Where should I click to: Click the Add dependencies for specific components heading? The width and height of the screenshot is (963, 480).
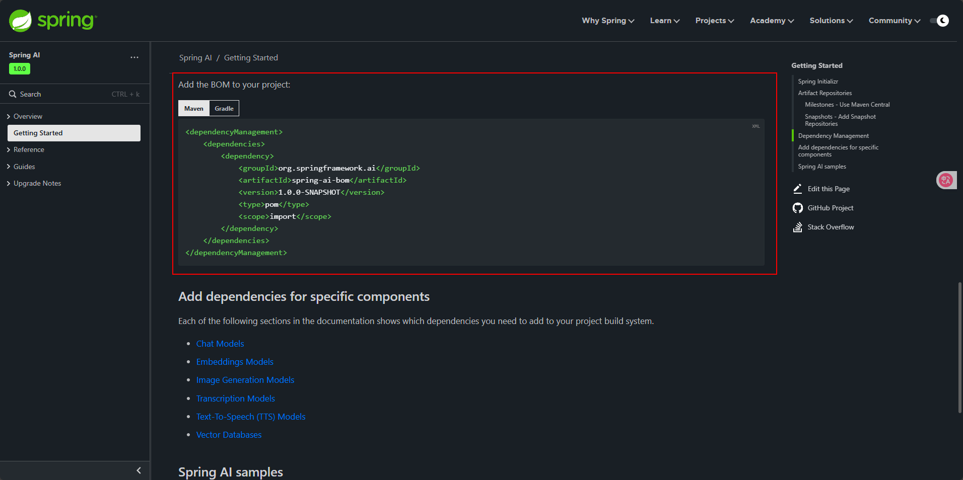(304, 296)
